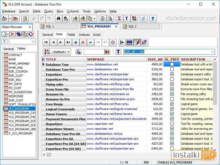Toggle IS_FREE checkbox for Exportizer Pro row

172,79
